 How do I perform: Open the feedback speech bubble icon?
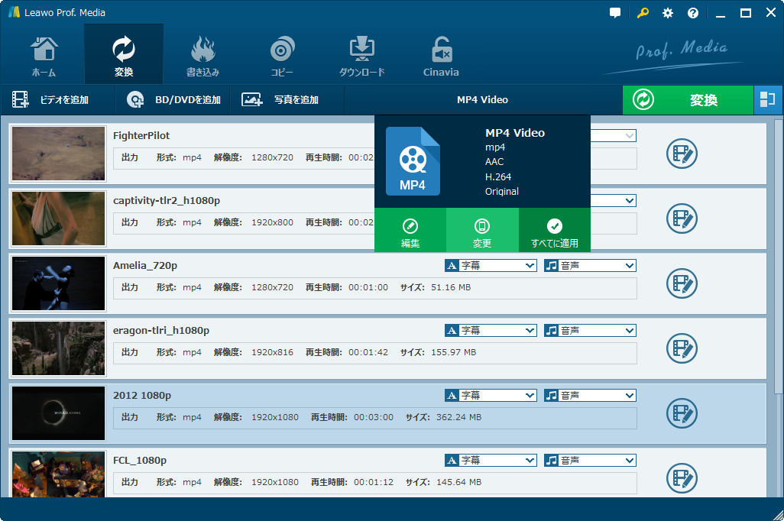coord(615,13)
